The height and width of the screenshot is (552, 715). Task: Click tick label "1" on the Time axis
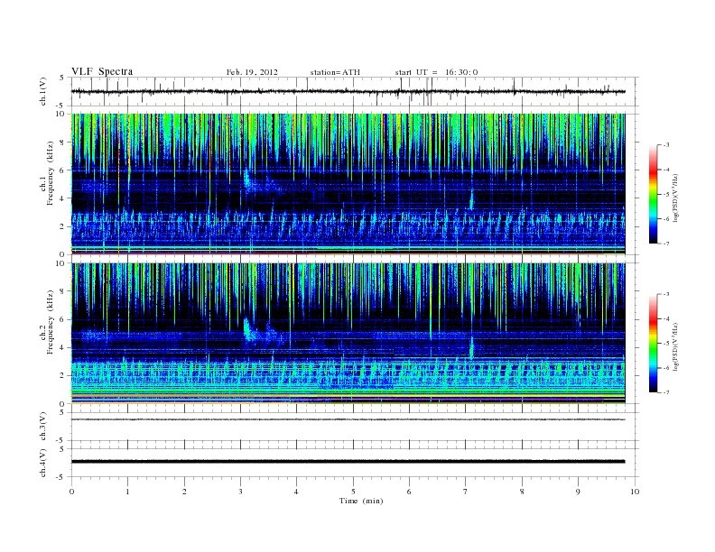[x=128, y=492]
